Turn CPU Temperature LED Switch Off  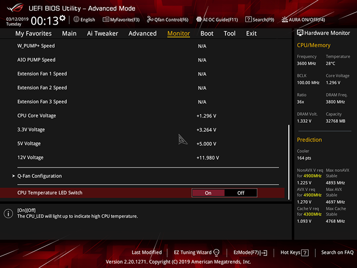click(241, 193)
